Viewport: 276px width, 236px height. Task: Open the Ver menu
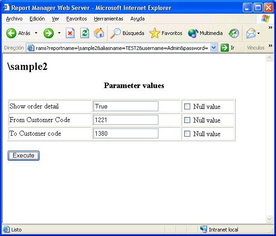(x=55, y=19)
